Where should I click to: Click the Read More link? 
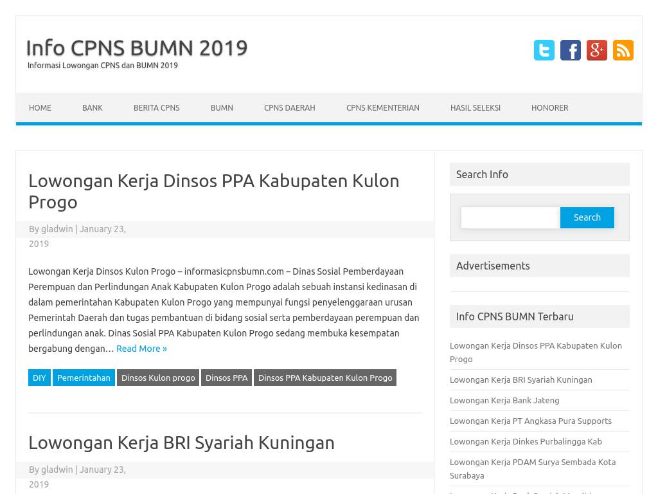click(x=141, y=349)
